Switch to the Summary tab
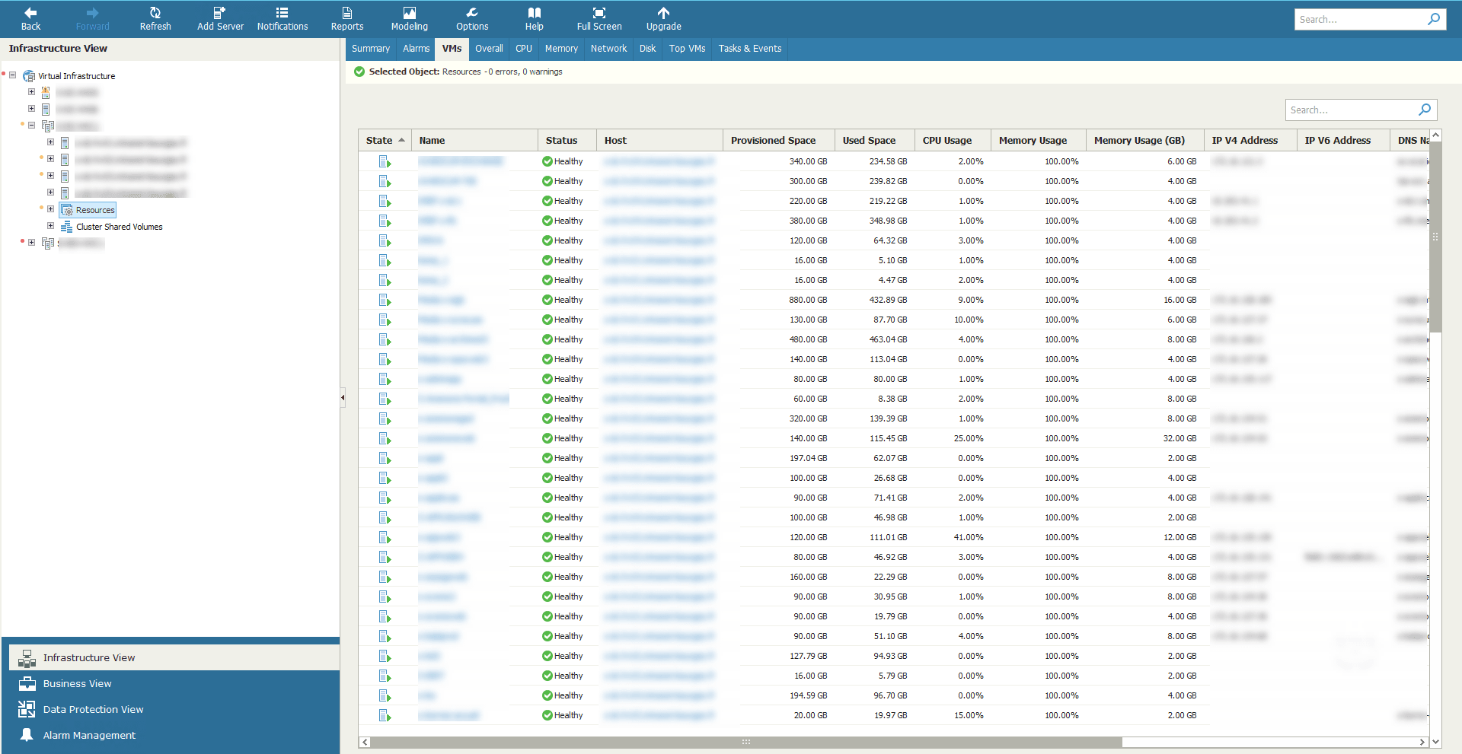 pos(371,49)
